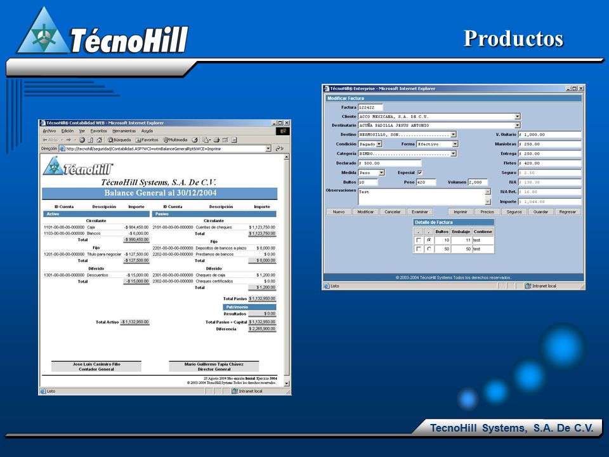Screen dimensions: 609x457
Task: Click the IE icon in TécnoHill Enterprise title bar
Action: click(326, 89)
